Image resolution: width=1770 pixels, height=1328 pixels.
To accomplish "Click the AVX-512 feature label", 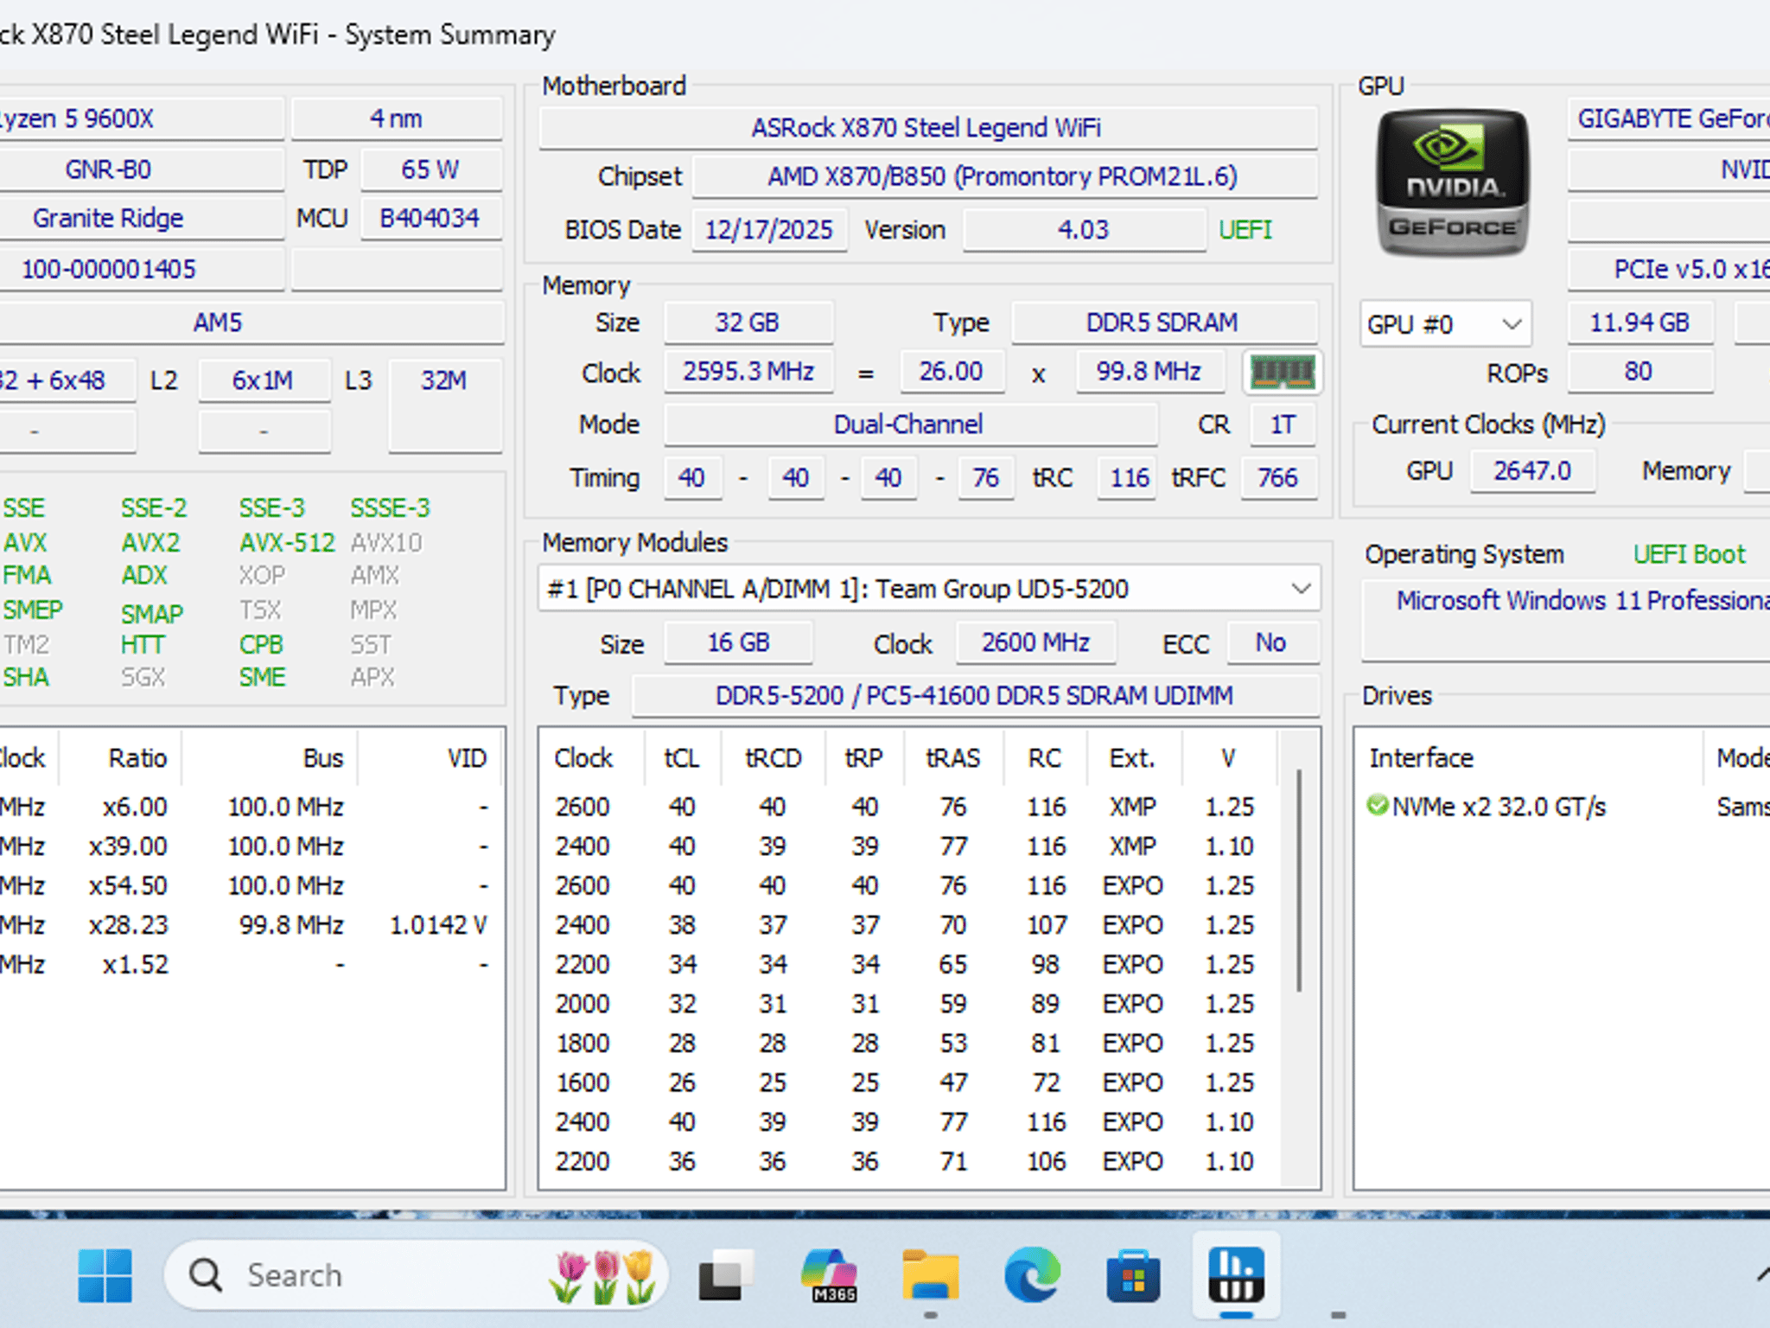I will (287, 543).
